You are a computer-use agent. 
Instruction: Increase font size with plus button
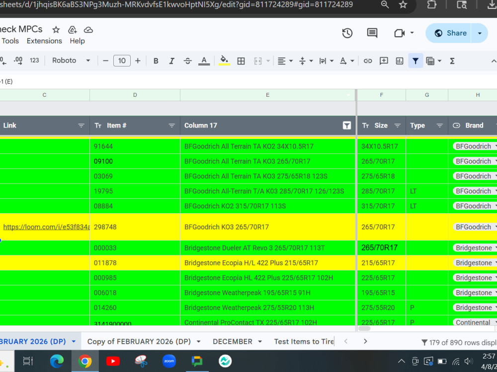(138, 61)
